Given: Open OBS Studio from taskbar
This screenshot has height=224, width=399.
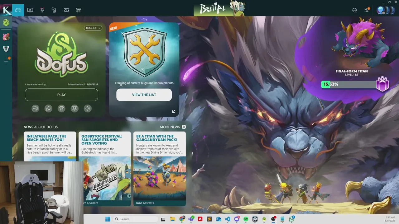Looking at the screenshot, I should 273,219.
